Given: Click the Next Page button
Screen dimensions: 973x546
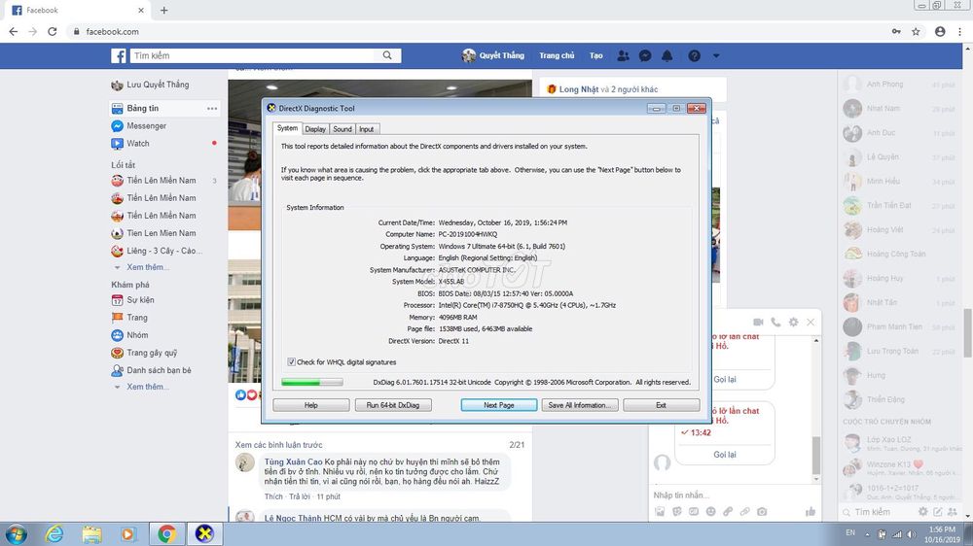Looking at the screenshot, I should pos(499,405).
